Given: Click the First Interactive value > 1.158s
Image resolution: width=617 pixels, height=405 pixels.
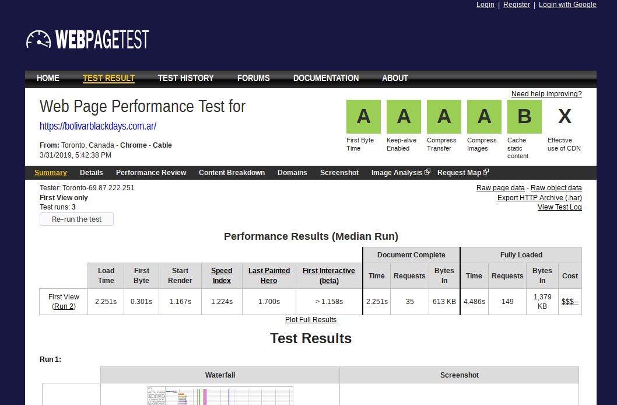Looking at the screenshot, I should pyautogui.click(x=329, y=302).
